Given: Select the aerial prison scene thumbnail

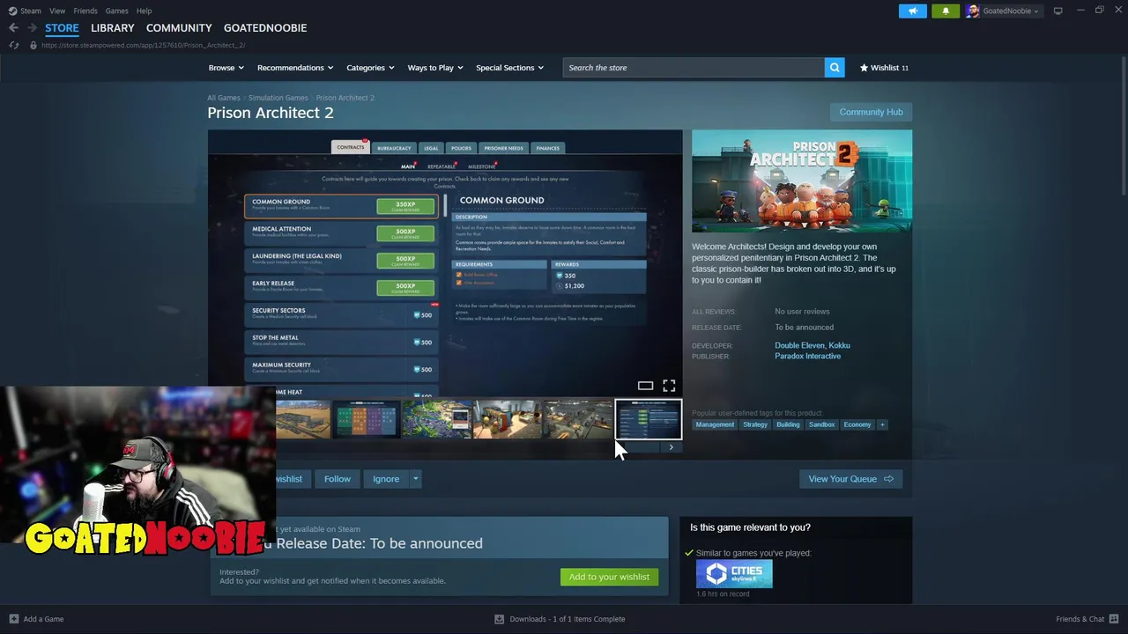Looking at the screenshot, I should pos(437,419).
